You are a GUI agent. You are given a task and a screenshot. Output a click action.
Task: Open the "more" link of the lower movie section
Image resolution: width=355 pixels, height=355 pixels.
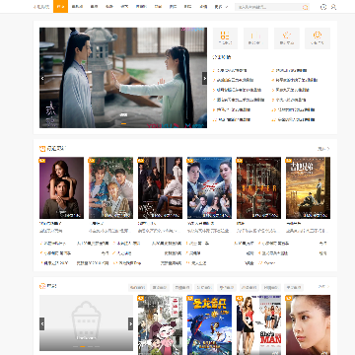(x=323, y=287)
